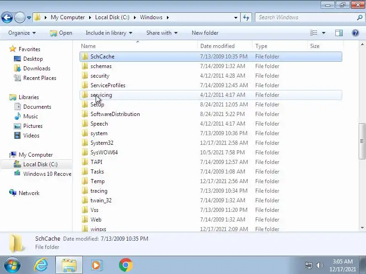The width and height of the screenshot is (366, 274).
Task: Open Downloads in navigation pane
Action: click(37, 68)
